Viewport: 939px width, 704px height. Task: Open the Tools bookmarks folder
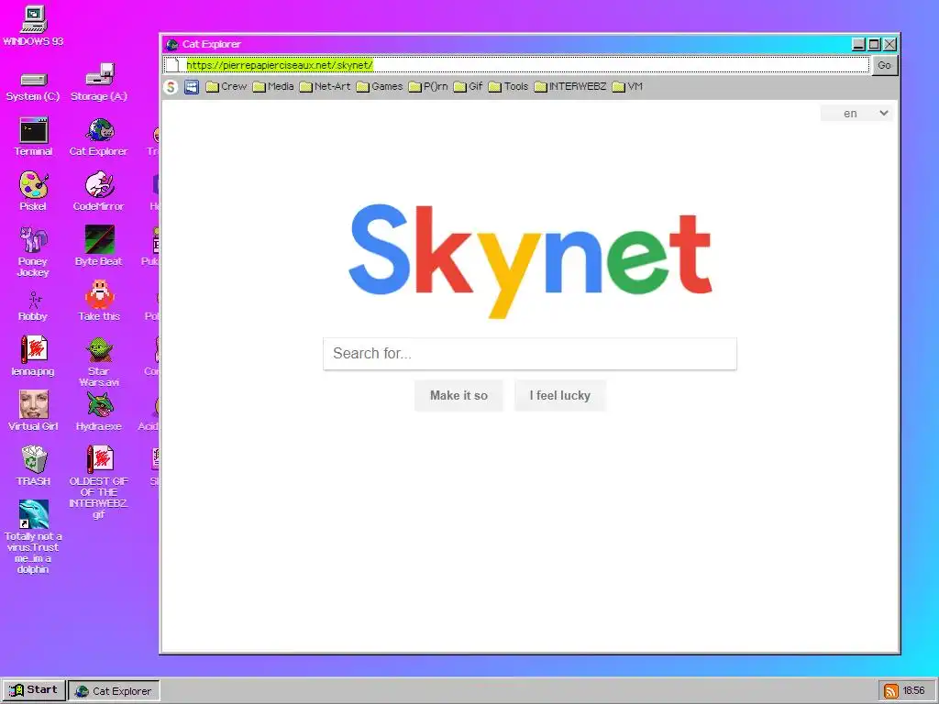(x=508, y=87)
